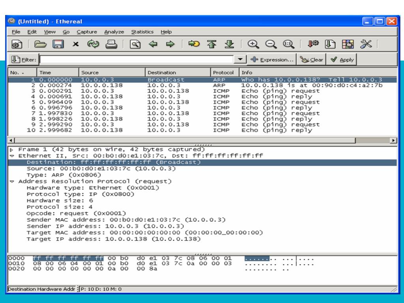Click inside the filter text field
This screenshot has height=303, width=404.
coord(137,60)
